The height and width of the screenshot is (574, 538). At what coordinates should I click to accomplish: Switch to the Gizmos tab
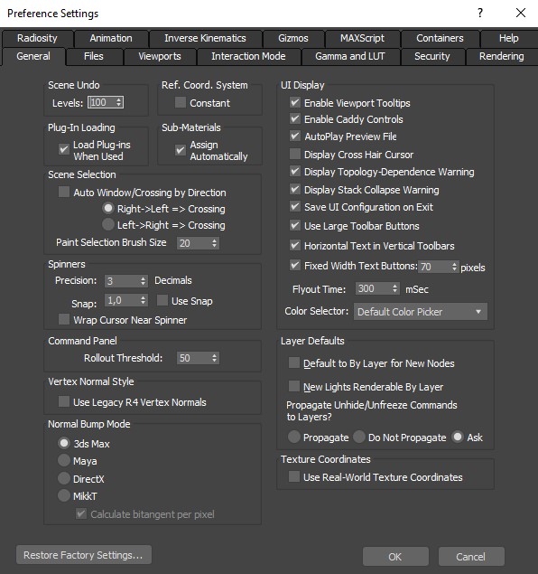pos(293,38)
